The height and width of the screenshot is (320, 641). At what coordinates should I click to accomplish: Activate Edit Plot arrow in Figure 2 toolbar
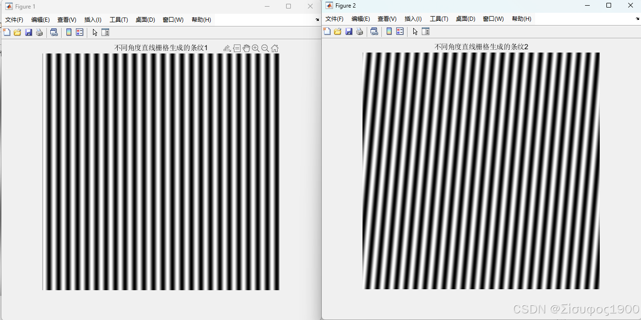click(415, 31)
